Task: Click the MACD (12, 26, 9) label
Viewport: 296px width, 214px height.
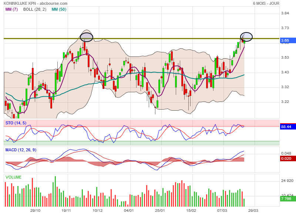Action: (21, 150)
